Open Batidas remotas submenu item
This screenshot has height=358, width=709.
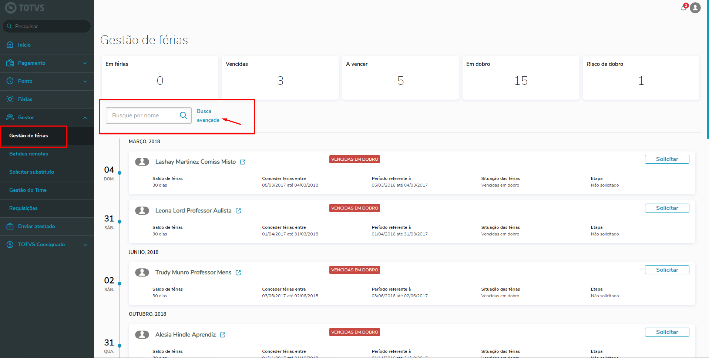pos(47,154)
